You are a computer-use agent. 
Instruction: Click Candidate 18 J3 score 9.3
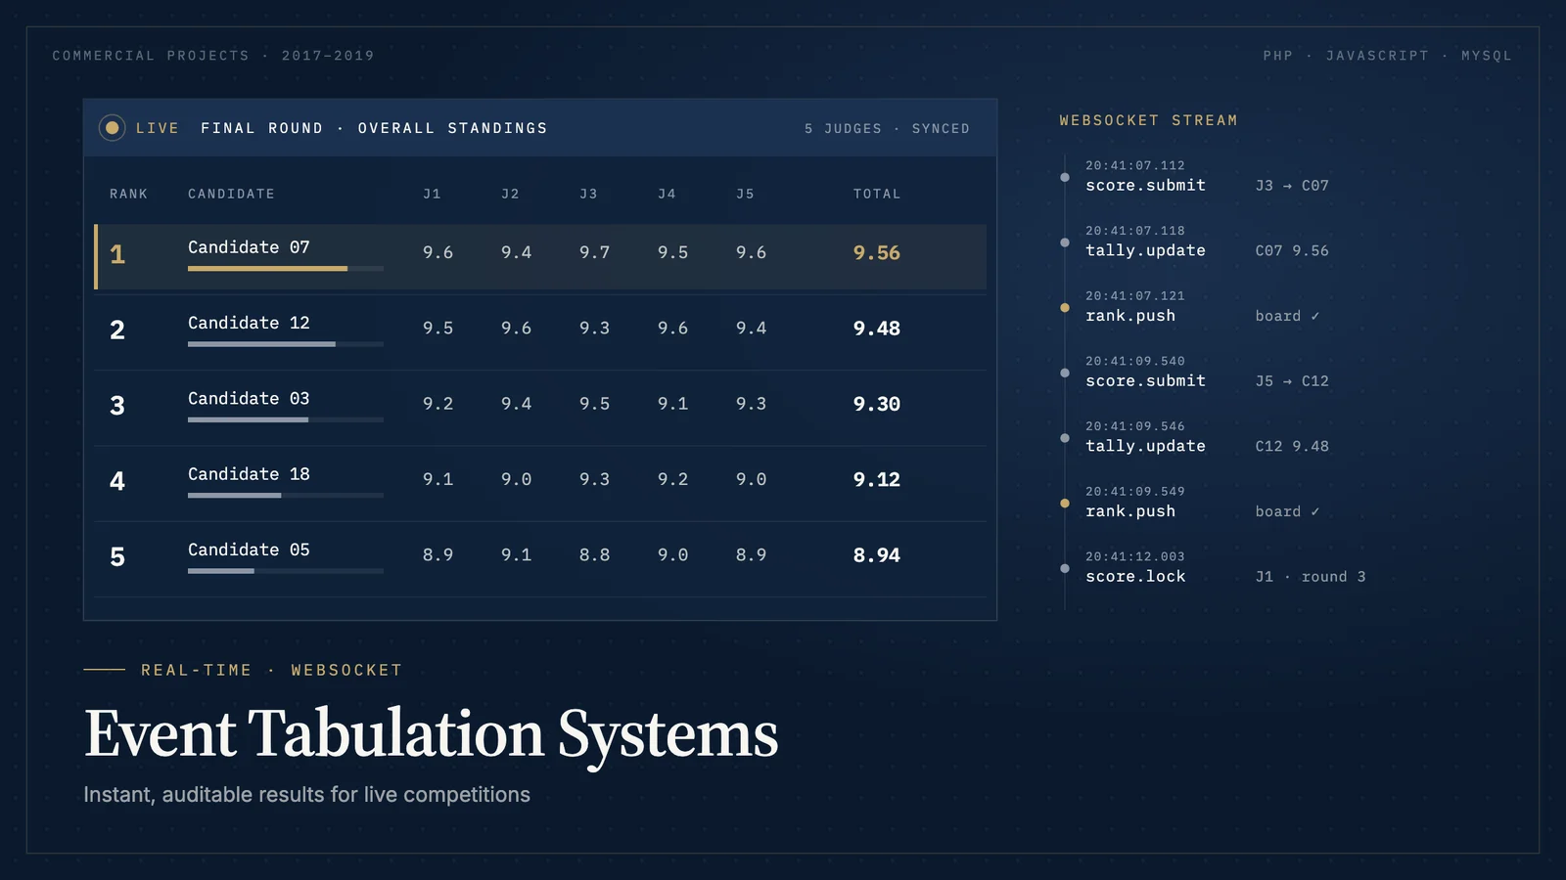594,479
